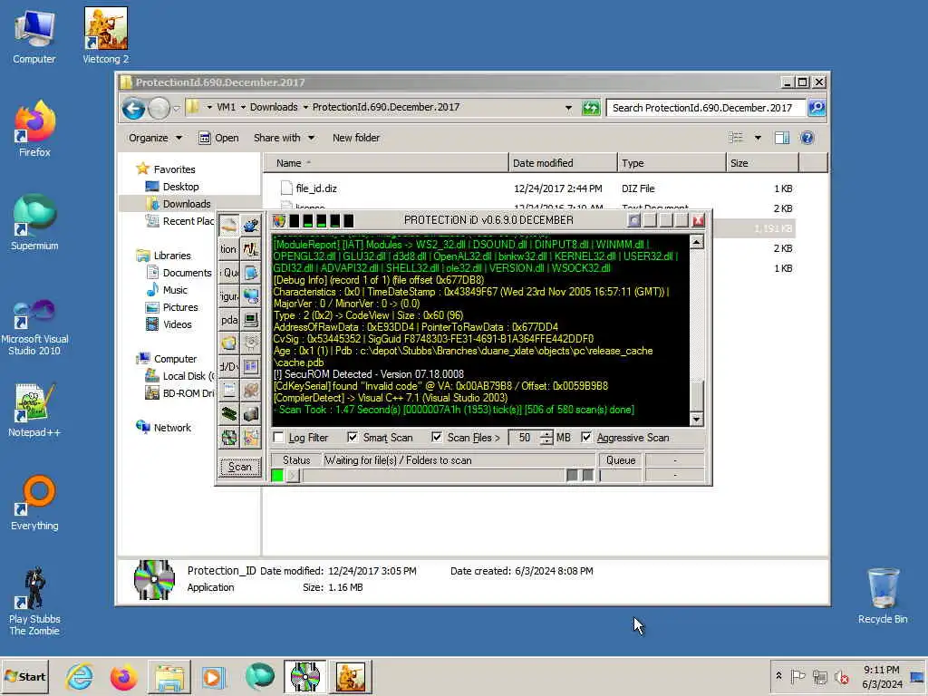Go back in the Explorer window
The width and height of the screenshot is (928, 696).
click(x=134, y=109)
